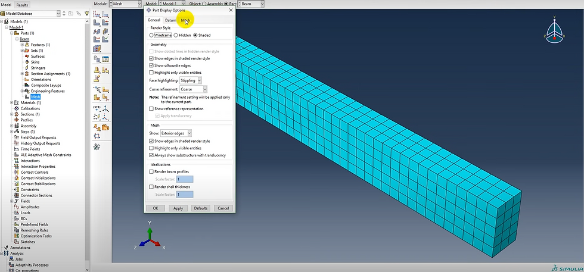Select Field Output Requests in tree
This screenshot has width=584, height=272.
tap(37, 137)
